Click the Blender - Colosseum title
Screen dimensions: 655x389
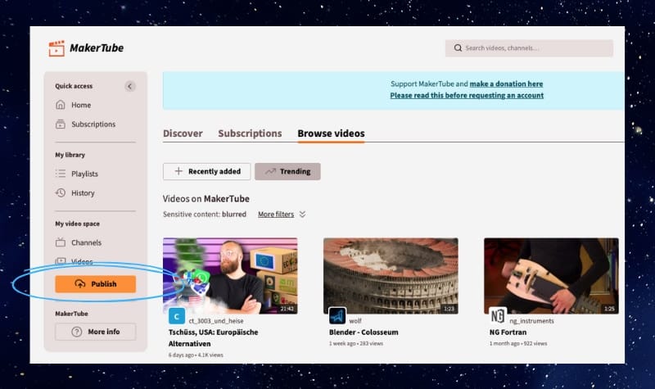tap(364, 332)
